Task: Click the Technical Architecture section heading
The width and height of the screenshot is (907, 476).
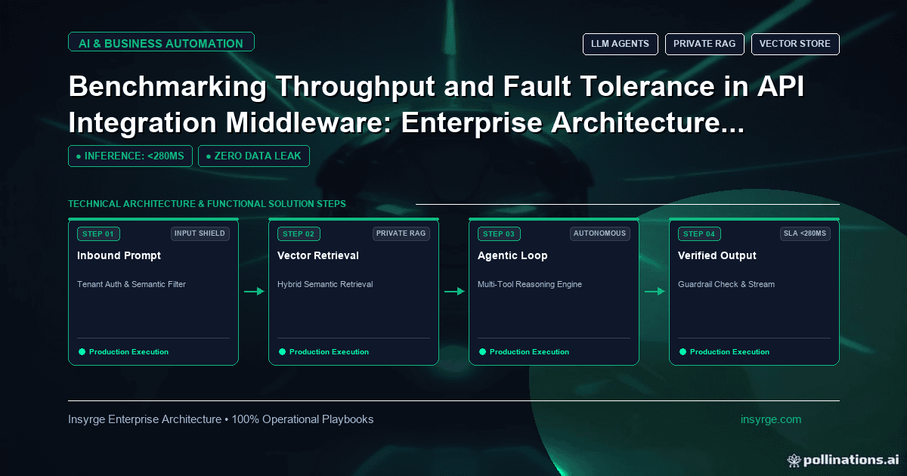Action: [207, 204]
